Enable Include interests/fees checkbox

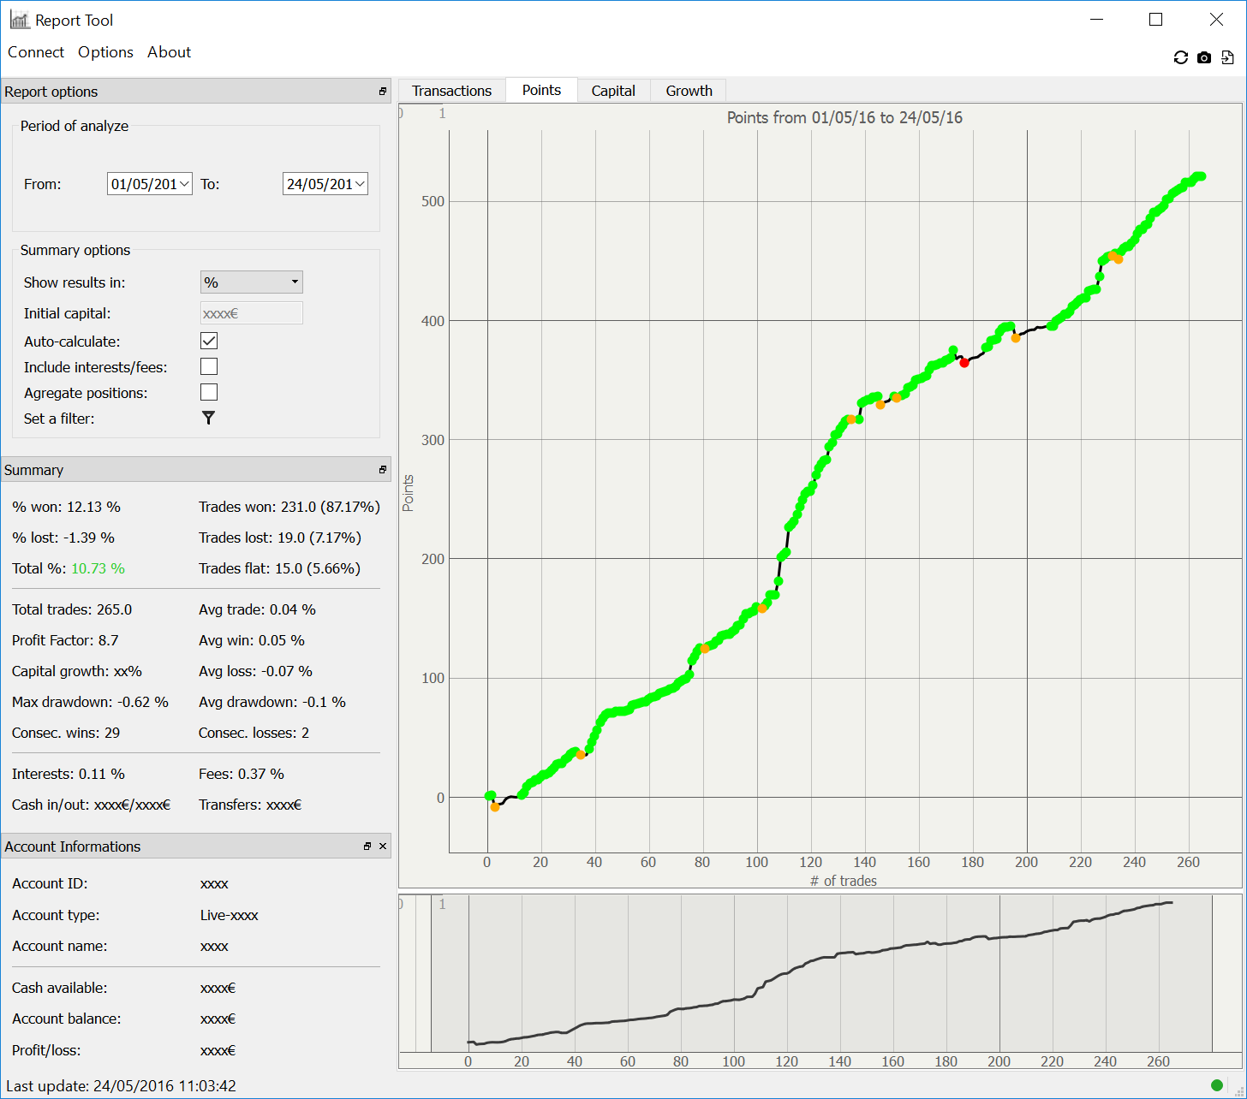[209, 366]
